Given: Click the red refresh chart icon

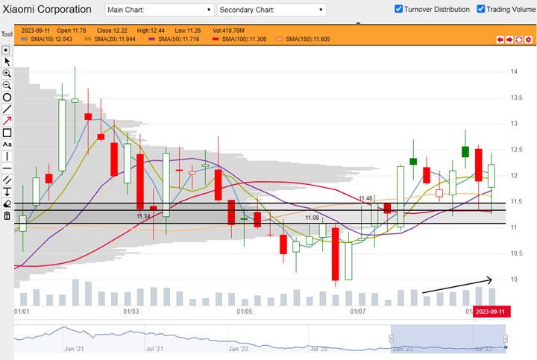Looking at the screenshot, I should (519, 40).
